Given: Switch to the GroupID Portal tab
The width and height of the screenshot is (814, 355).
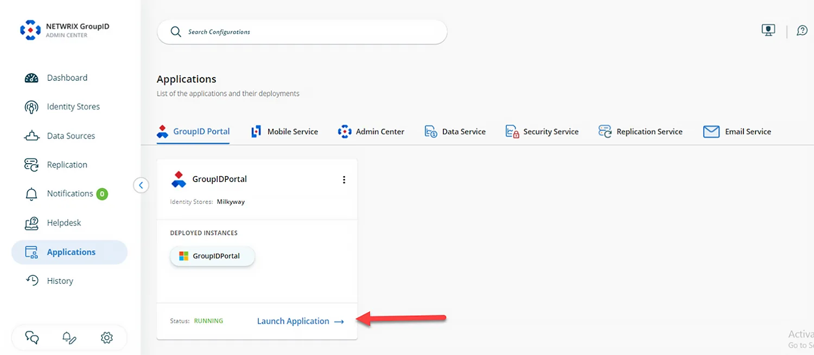Looking at the screenshot, I should 193,132.
